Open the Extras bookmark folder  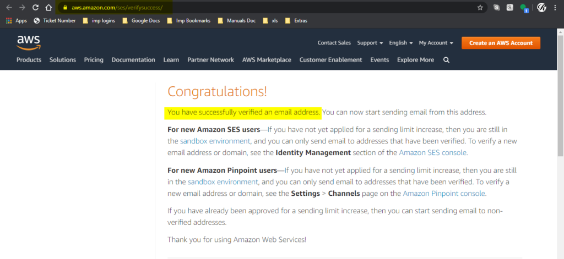point(296,20)
